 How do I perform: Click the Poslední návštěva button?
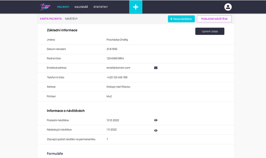coord(214,19)
